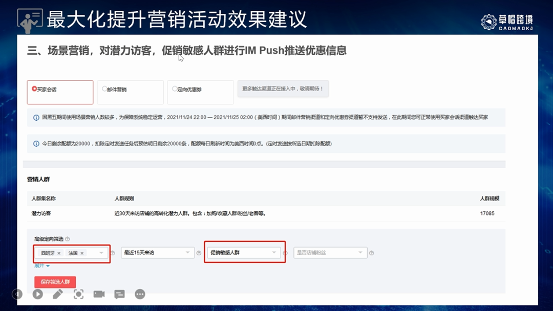Select the 邮件营销 radio option

[104, 89]
